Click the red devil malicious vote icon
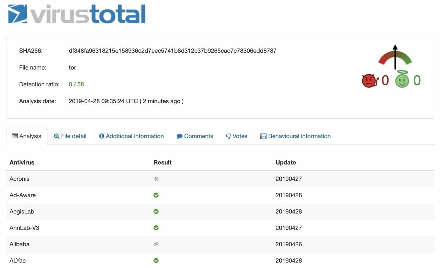445x268 pixels. 370,80
